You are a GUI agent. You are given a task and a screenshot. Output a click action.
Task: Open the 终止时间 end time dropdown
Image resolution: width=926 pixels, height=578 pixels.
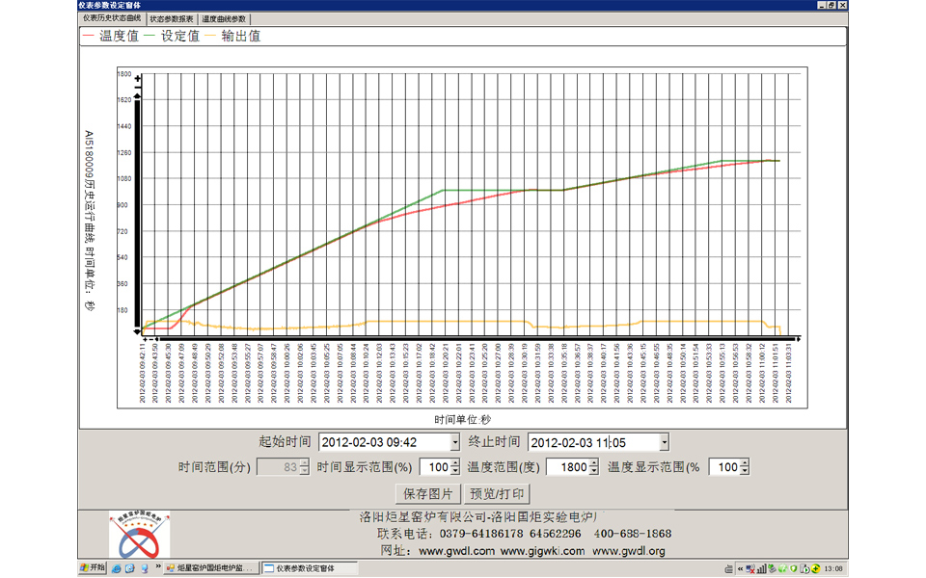tap(664, 442)
